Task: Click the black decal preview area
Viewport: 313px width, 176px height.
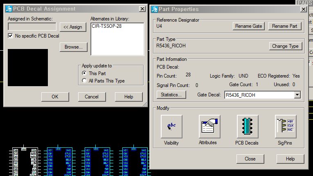Action: click(x=28, y=68)
